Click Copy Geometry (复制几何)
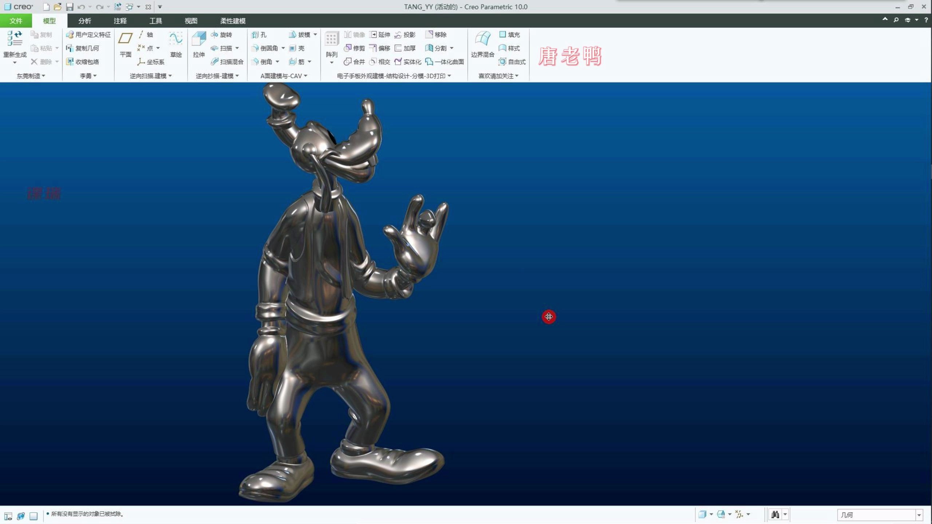932x524 pixels. click(x=83, y=48)
